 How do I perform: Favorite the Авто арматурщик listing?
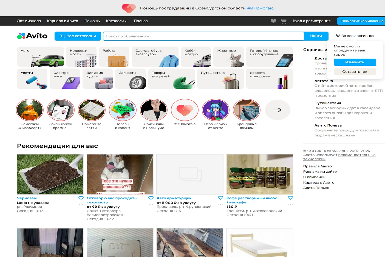point(221,198)
